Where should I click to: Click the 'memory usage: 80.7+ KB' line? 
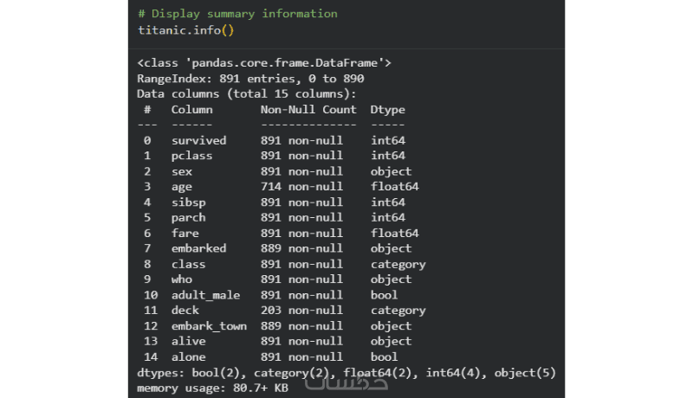[x=214, y=388]
